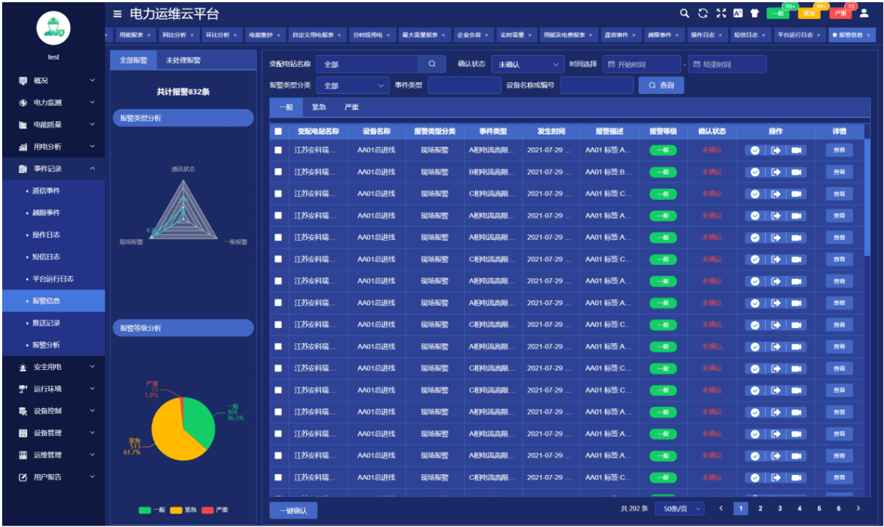Click the 一键确认 button
The width and height of the screenshot is (884, 527).
[x=294, y=510]
